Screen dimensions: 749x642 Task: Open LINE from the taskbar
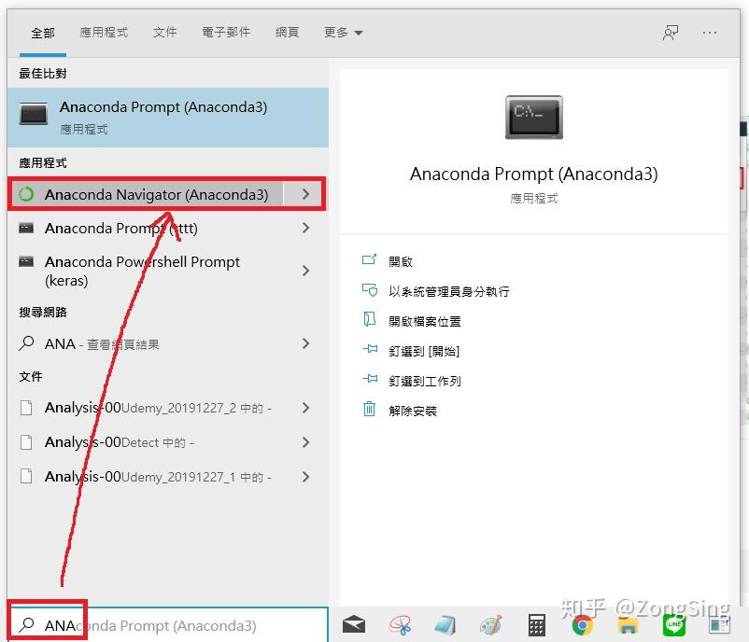pyautogui.click(x=673, y=625)
